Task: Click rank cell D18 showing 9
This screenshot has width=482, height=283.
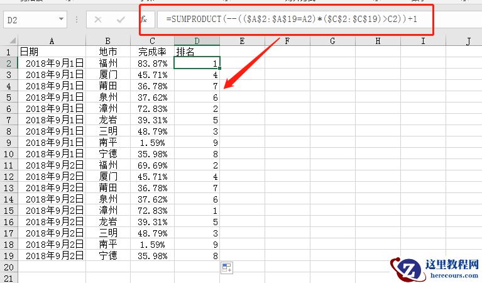Action: click(x=197, y=244)
